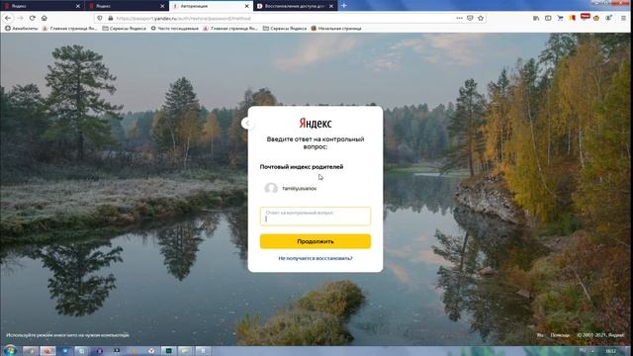Click the browser forward arrow
The width and height of the screenshot is (633, 356).
click(x=20, y=18)
